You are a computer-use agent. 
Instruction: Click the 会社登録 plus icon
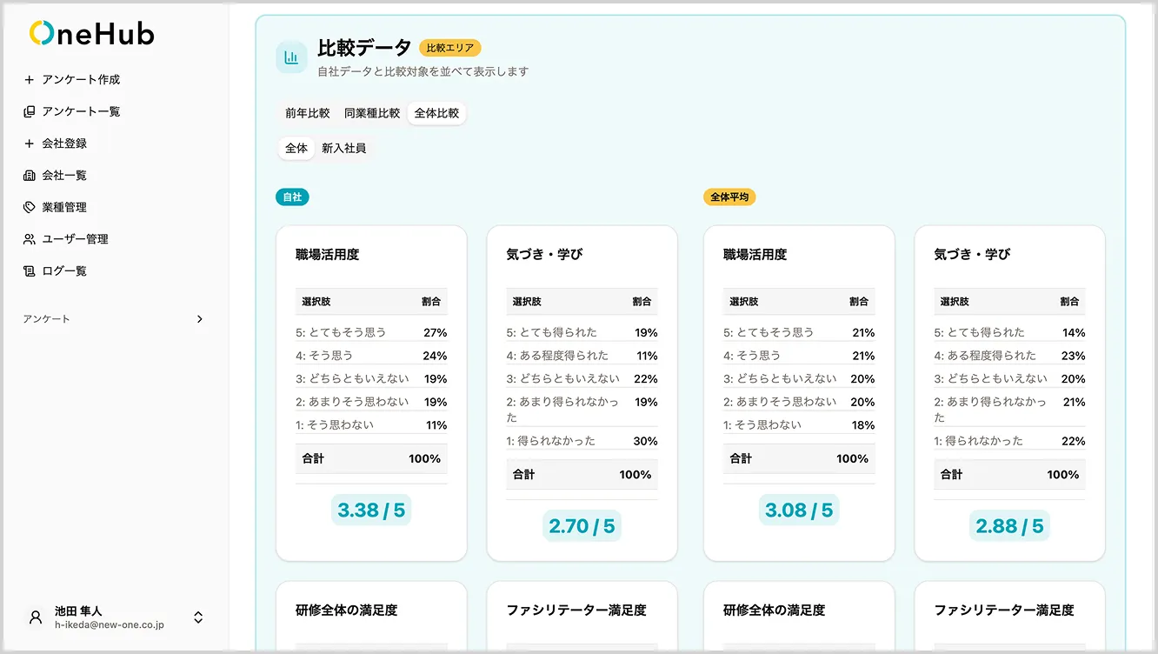click(x=30, y=143)
